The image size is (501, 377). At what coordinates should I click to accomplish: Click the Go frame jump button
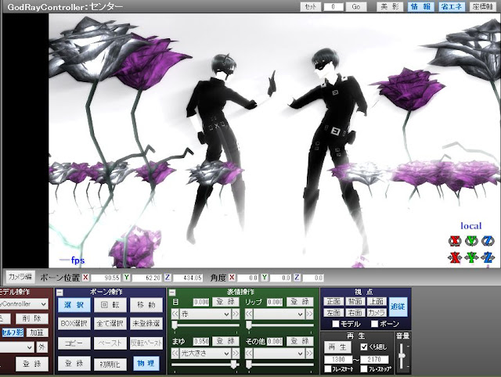click(356, 7)
